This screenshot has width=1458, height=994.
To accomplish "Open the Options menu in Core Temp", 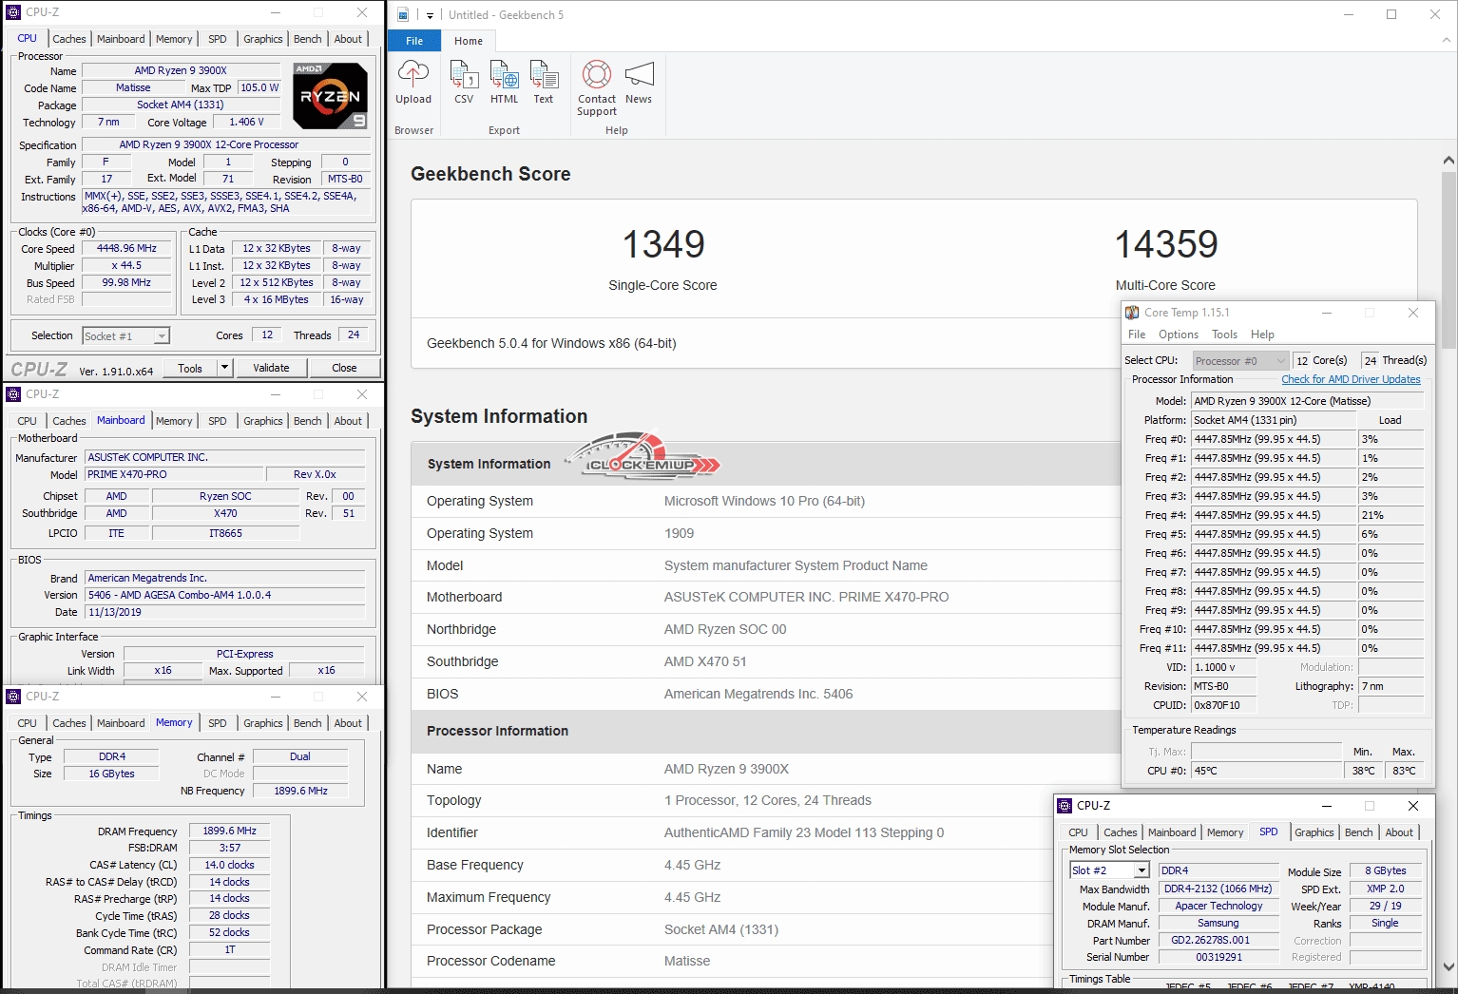I will point(1178,335).
